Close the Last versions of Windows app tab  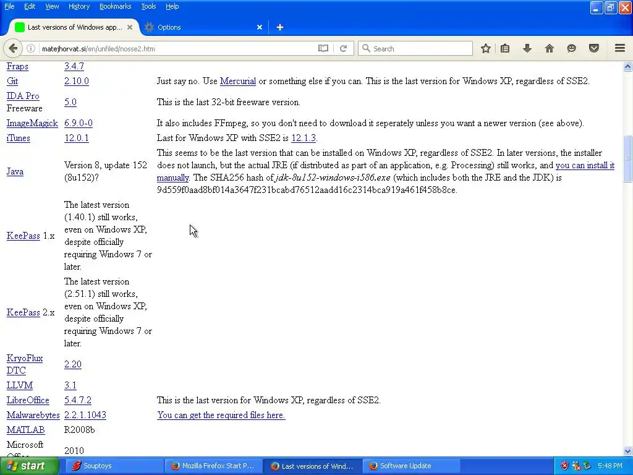pyautogui.click(x=130, y=27)
